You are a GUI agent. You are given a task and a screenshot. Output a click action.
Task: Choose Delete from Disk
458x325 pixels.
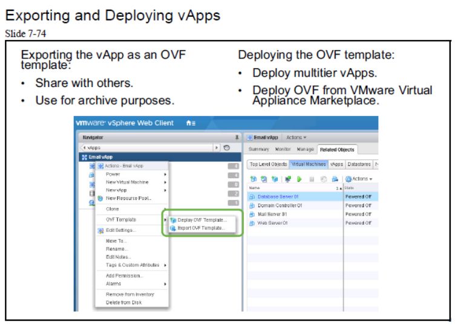click(132, 303)
